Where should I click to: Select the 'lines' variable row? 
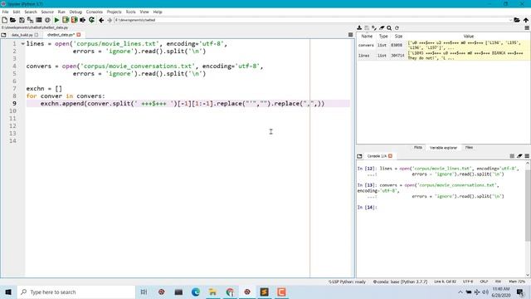point(443,56)
